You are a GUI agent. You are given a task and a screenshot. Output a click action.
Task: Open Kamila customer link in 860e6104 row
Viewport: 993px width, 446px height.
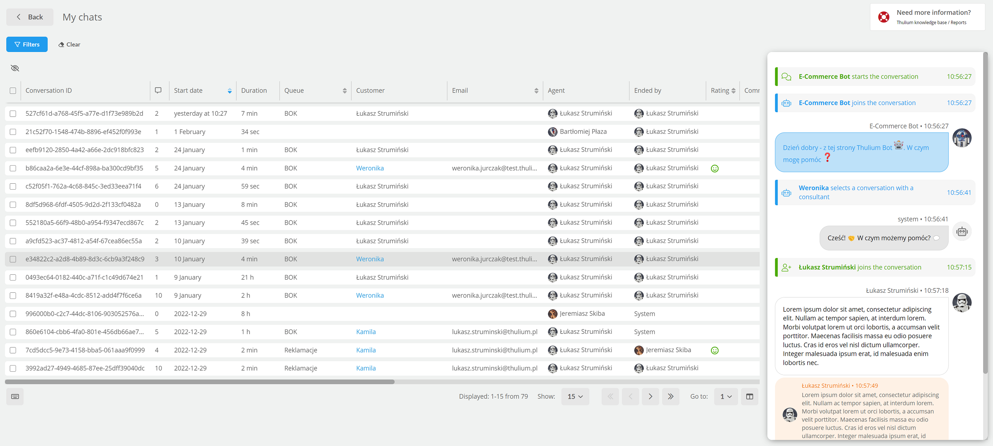[x=366, y=332]
